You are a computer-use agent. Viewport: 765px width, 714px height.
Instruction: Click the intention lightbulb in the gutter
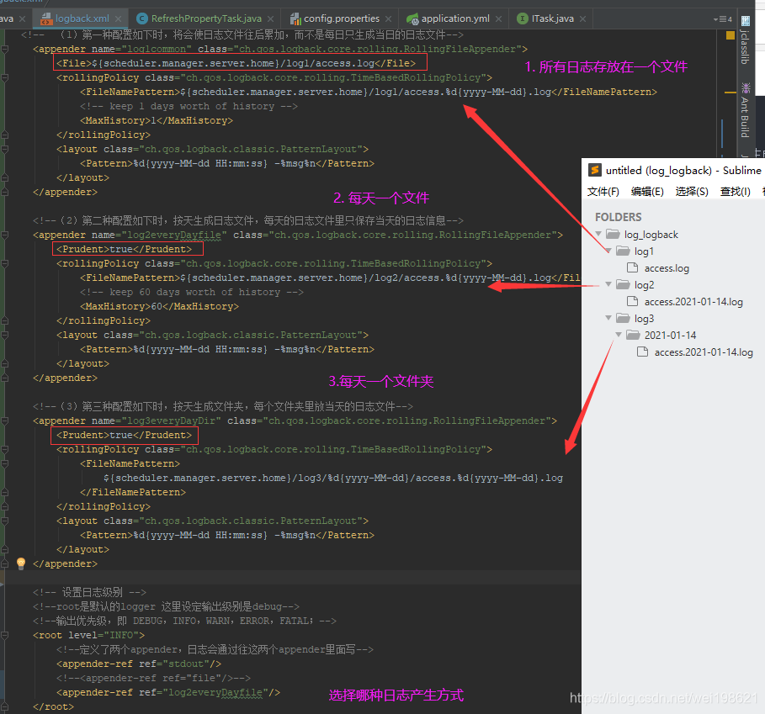point(21,563)
